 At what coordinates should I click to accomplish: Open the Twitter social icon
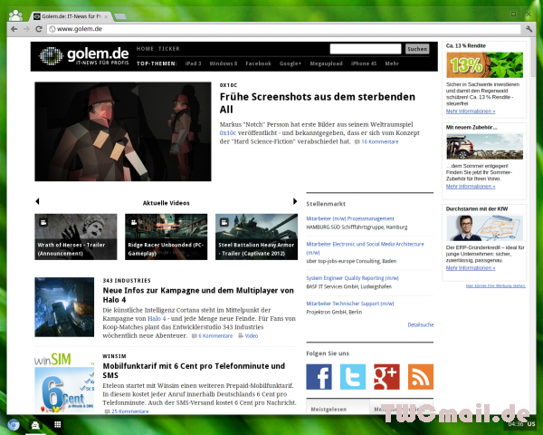point(353,376)
